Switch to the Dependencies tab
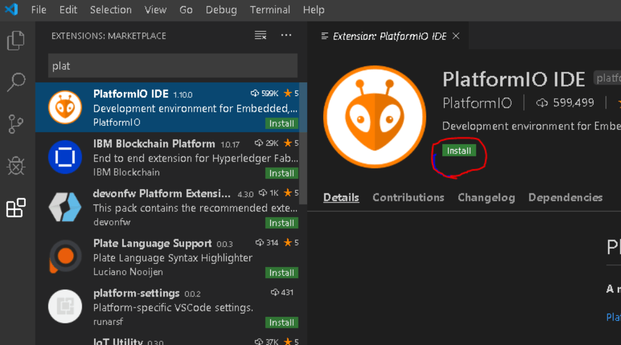 565,198
